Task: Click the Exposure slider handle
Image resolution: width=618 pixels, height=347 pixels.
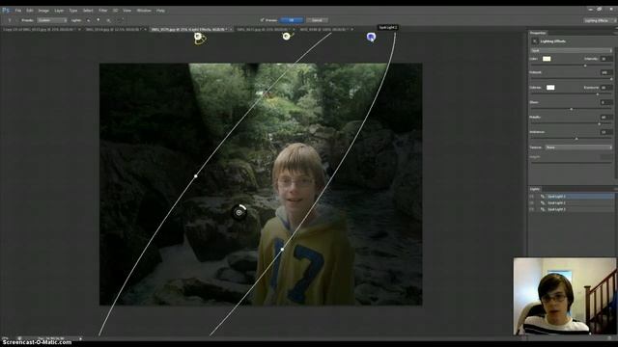Action: tap(598, 94)
